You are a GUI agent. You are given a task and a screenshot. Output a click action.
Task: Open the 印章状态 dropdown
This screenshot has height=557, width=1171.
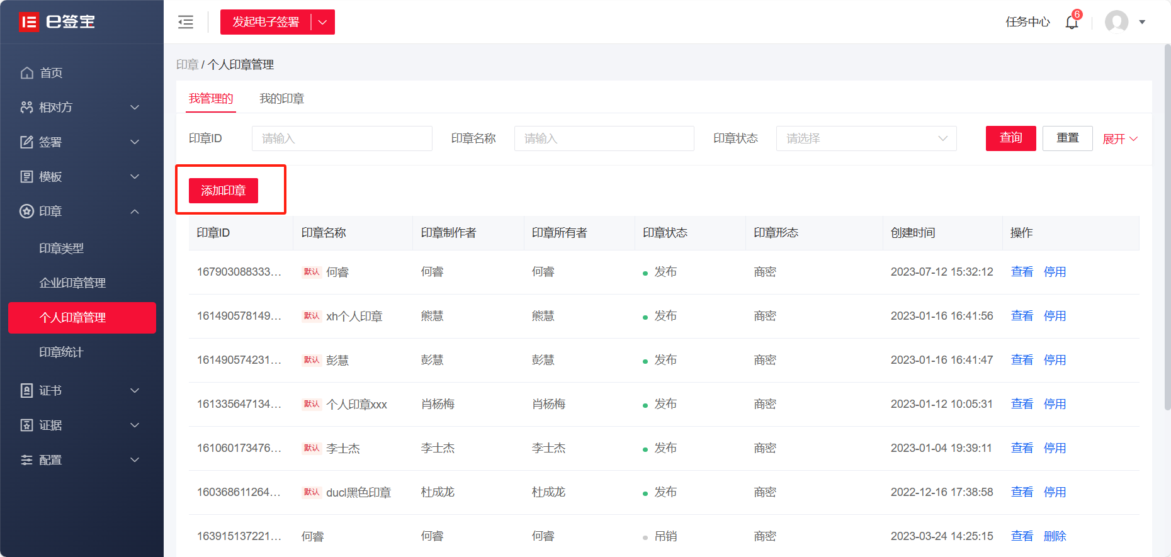click(x=866, y=138)
